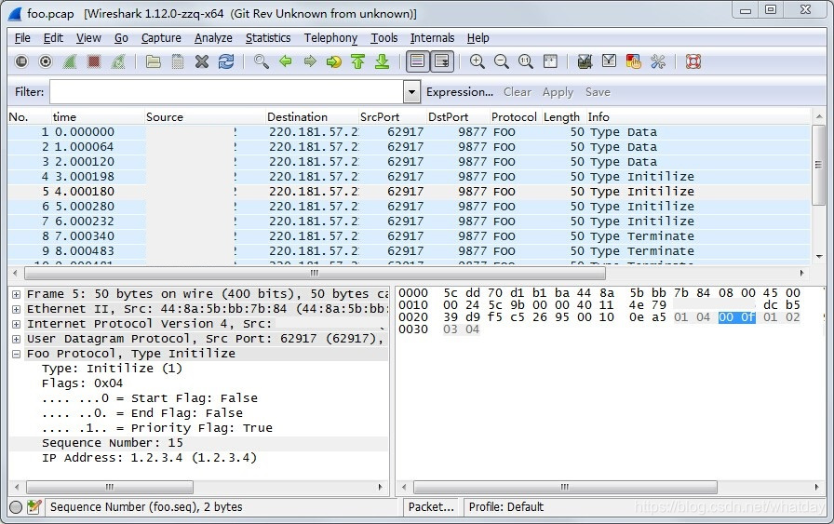Go forward in packet history

(310, 61)
